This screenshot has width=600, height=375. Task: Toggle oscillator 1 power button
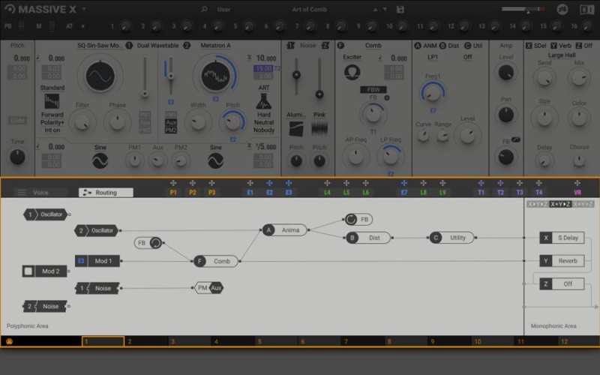click(x=129, y=46)
